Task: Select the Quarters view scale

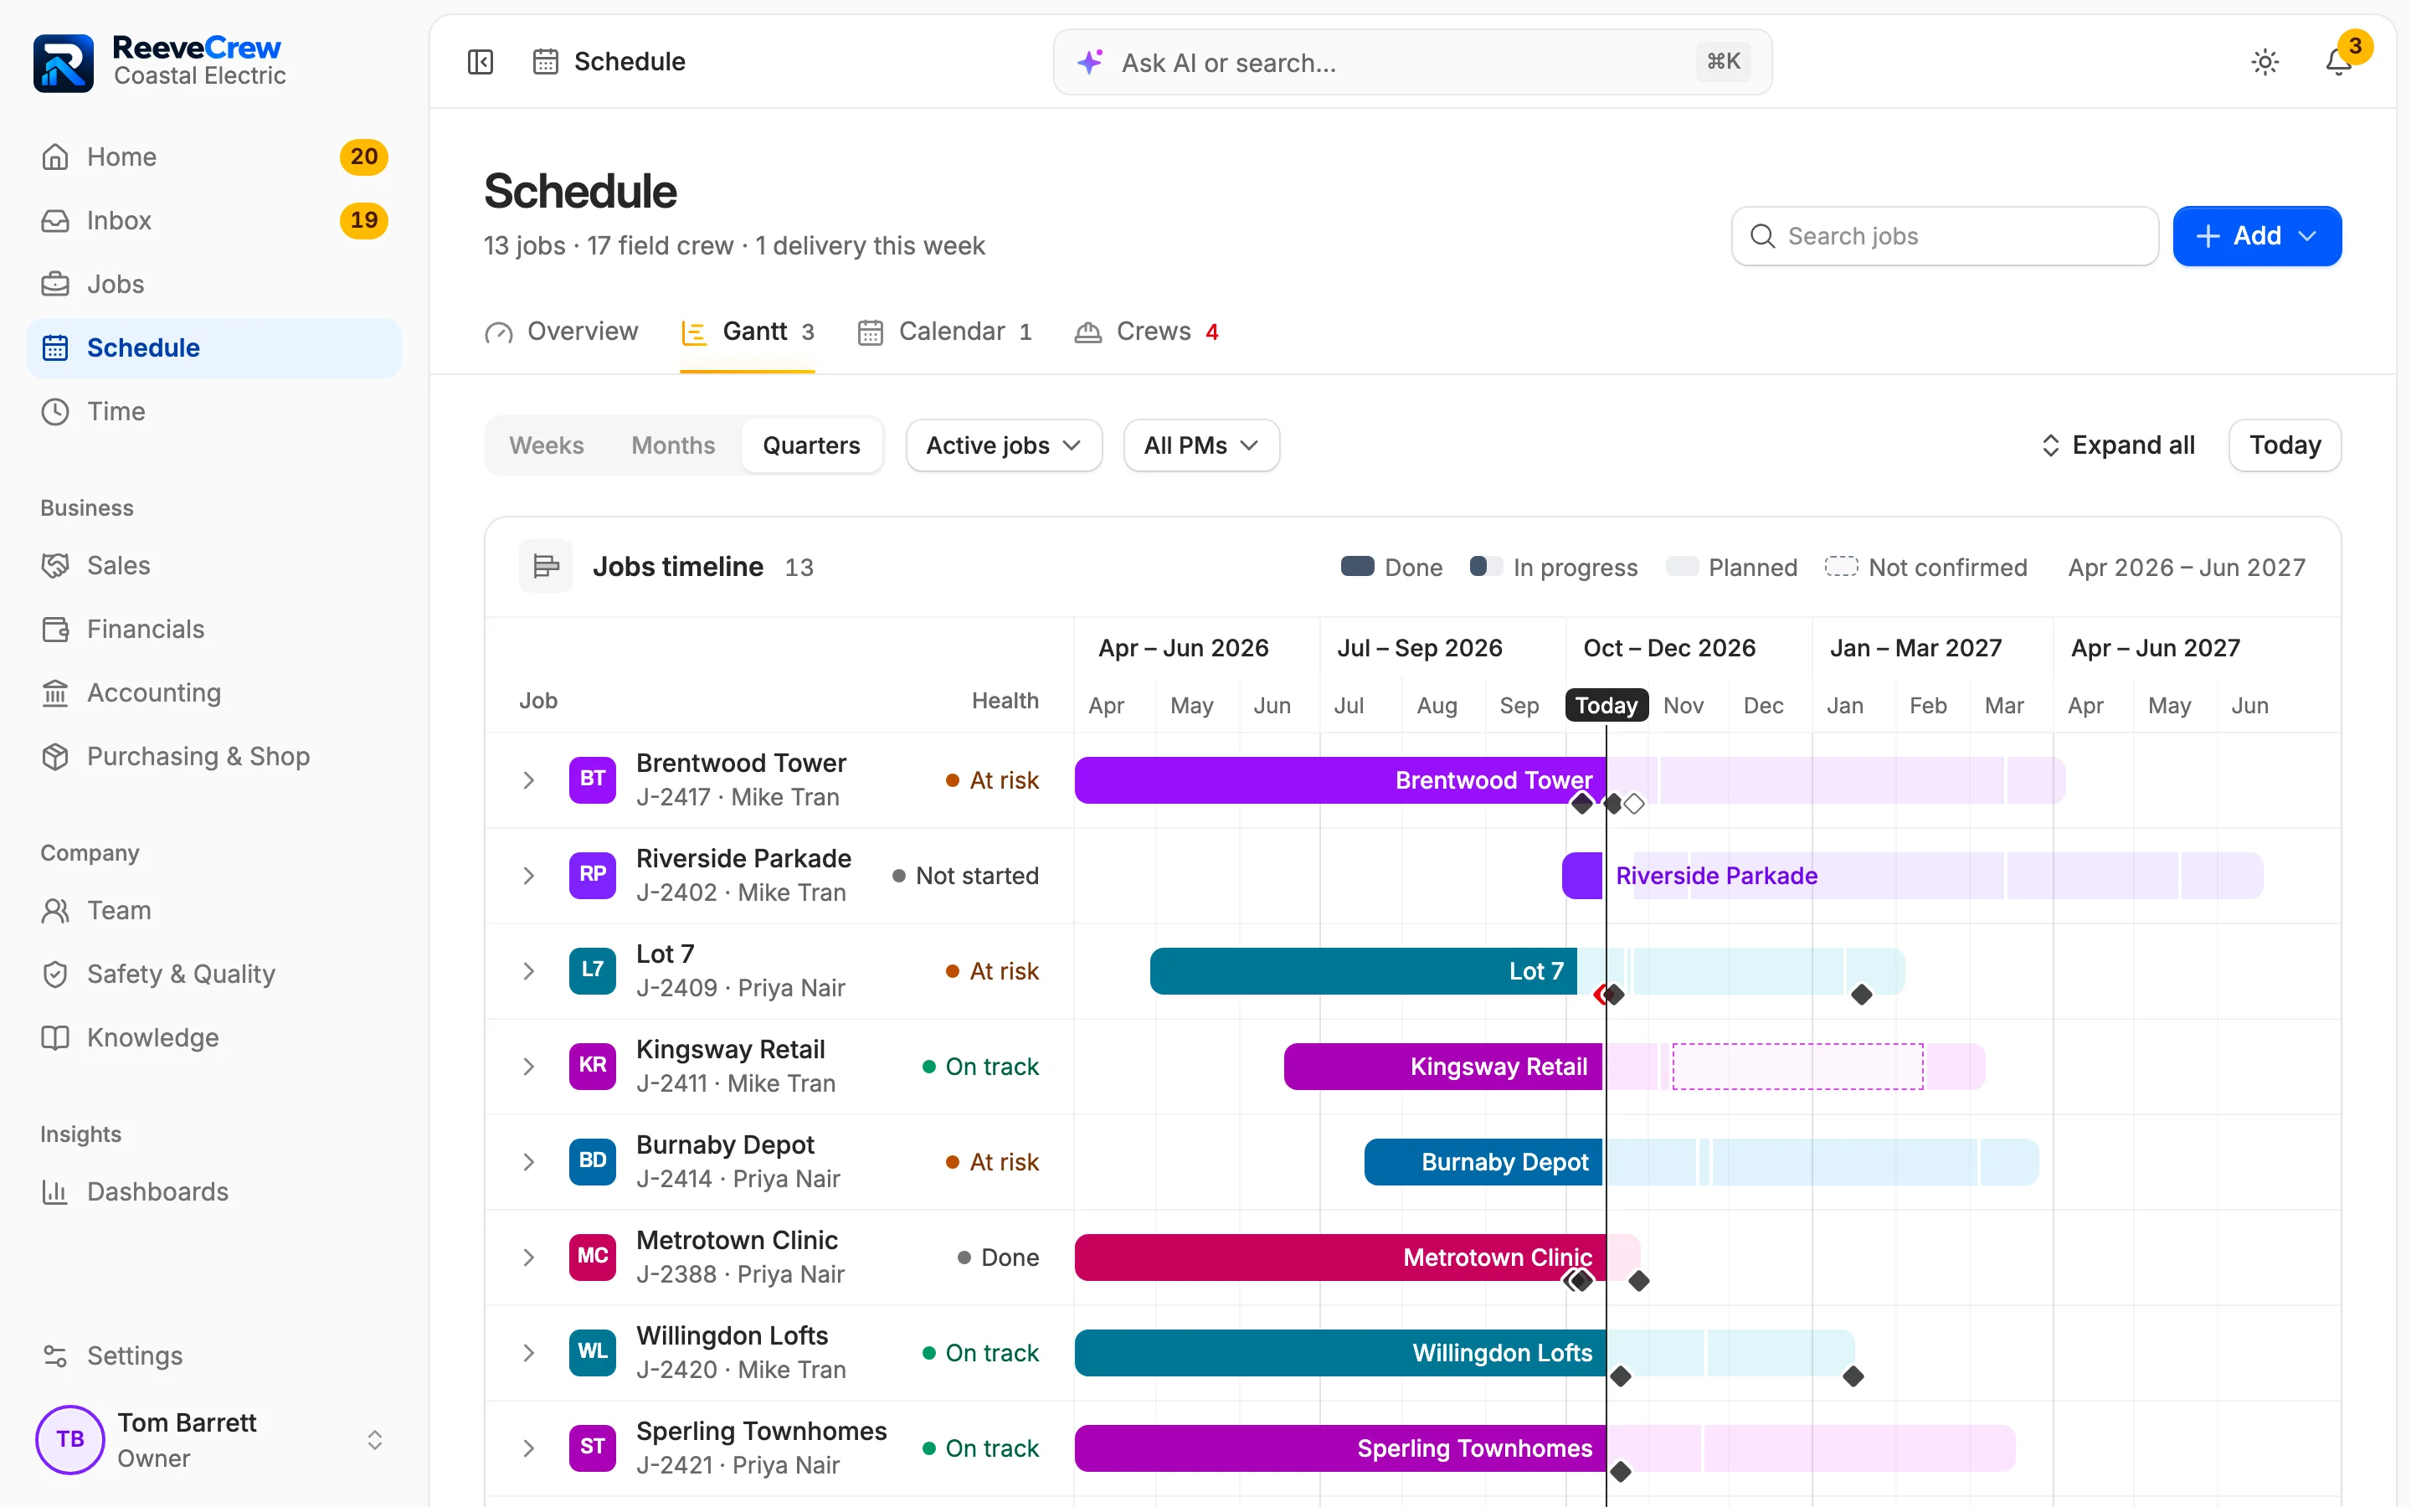Action: point(811,445)
